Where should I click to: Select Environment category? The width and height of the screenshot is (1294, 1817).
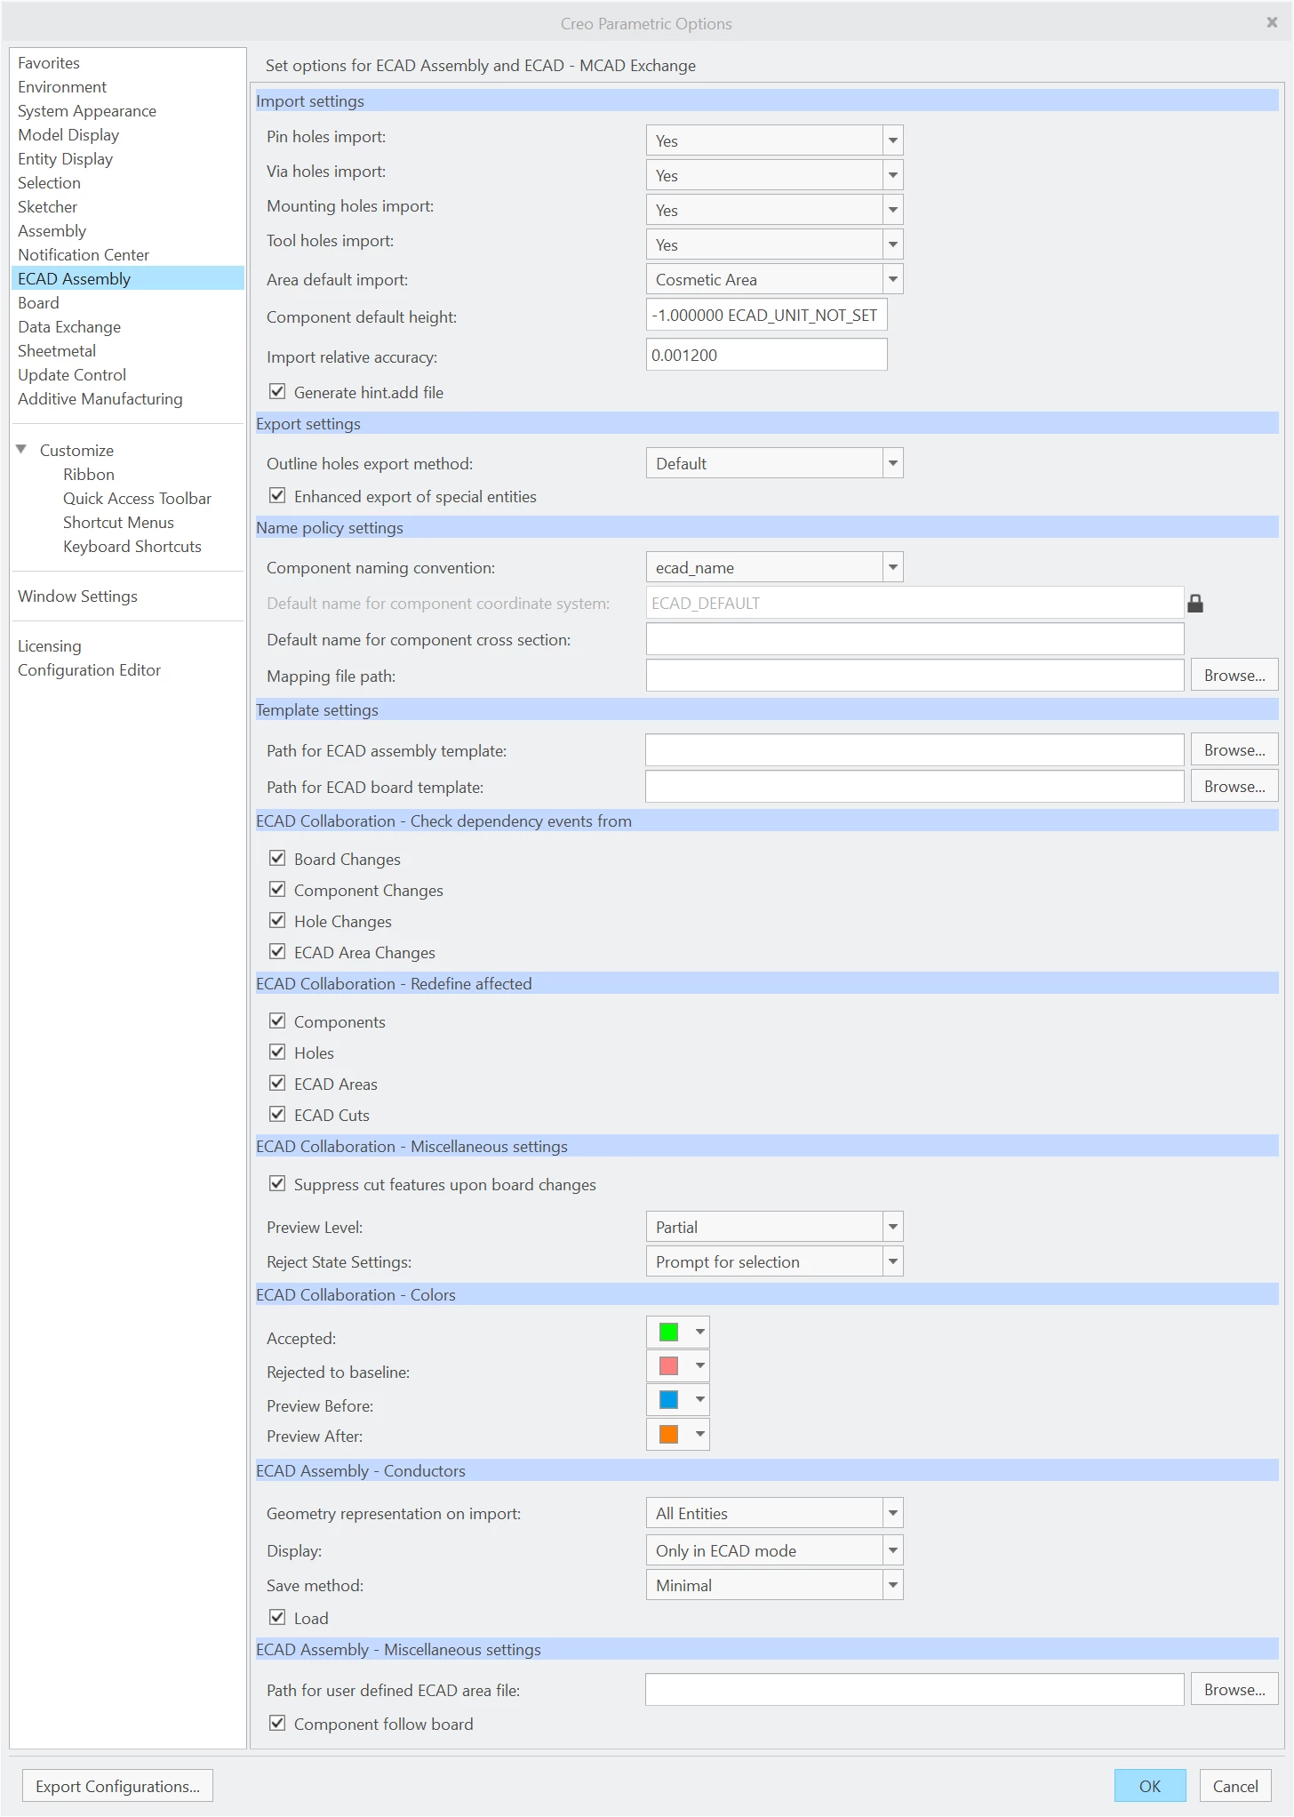coord(62,87)
